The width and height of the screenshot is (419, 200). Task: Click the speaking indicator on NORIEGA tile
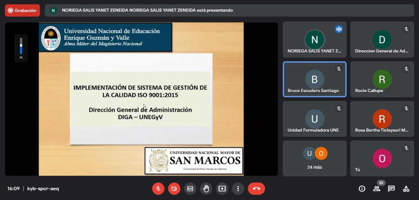(x=339, y=29)
